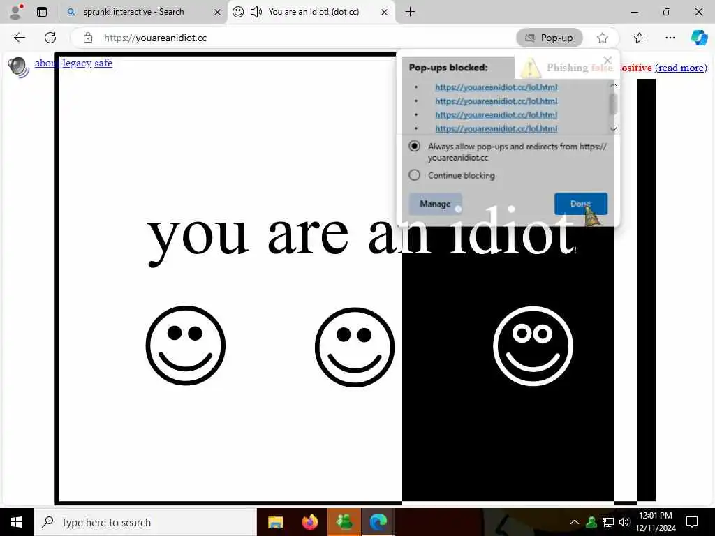Open the Favorites list icon
715x536 pixels.
[x=640, y=38]
